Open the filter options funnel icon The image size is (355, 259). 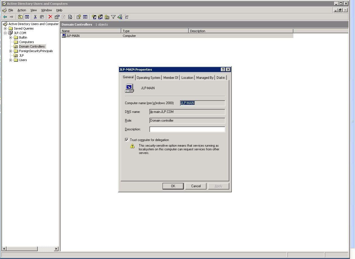point(113,17)
